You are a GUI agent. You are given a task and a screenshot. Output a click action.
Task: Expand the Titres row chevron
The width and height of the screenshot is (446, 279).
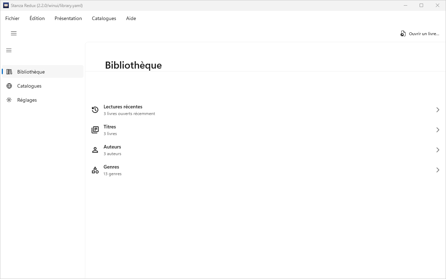(x=438, y=130)
